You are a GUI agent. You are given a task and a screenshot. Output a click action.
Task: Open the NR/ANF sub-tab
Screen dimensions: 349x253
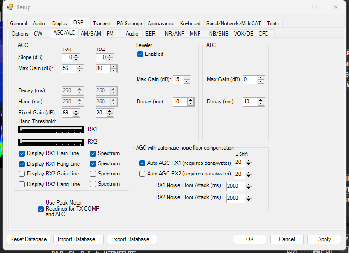pyautogui.click(x=175, y=34)
